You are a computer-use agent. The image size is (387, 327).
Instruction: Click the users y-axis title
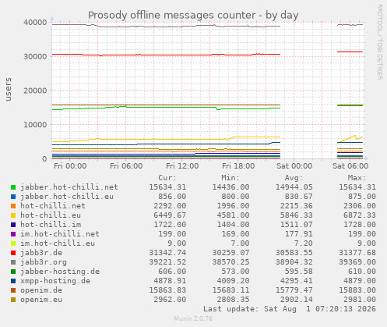[x=9, y=89]
